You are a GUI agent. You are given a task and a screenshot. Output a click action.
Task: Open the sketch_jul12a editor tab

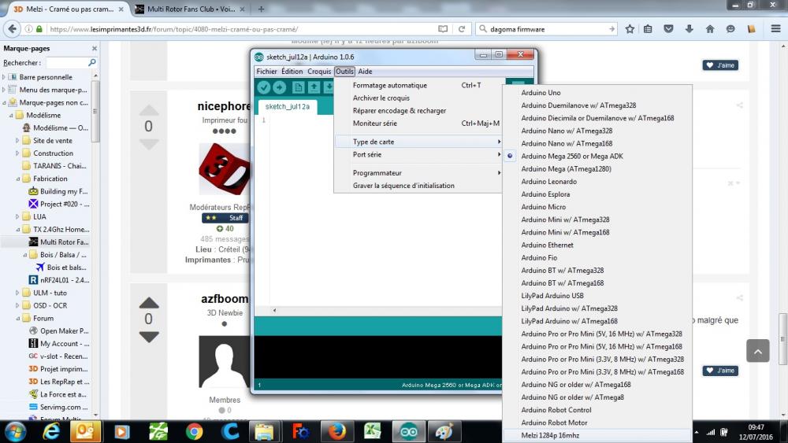pos(288,106)
